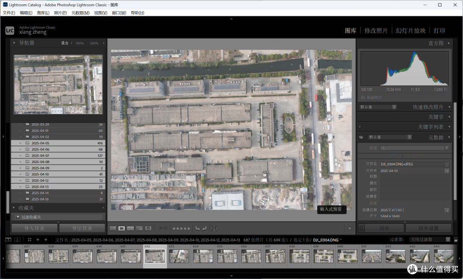
Task: Switch to Grid view in toolbar
Action: click(113, 229)
